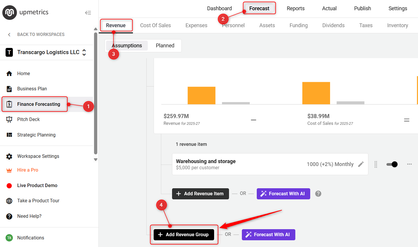This screenshot has width=418, height=247.
Task: Click the $259.97M Revenue figure
Action: (x=176, y=116)
